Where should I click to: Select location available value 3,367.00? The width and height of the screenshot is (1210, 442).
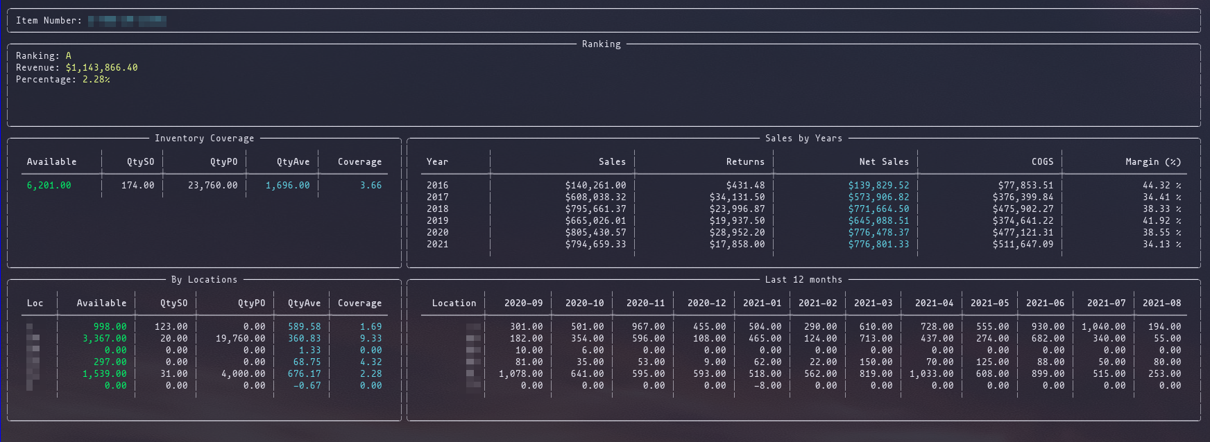pyautogui.click(x=105, y=339)
